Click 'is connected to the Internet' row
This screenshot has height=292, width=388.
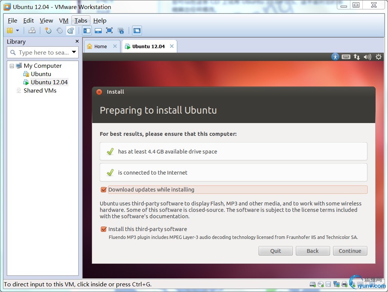point(233,172)
